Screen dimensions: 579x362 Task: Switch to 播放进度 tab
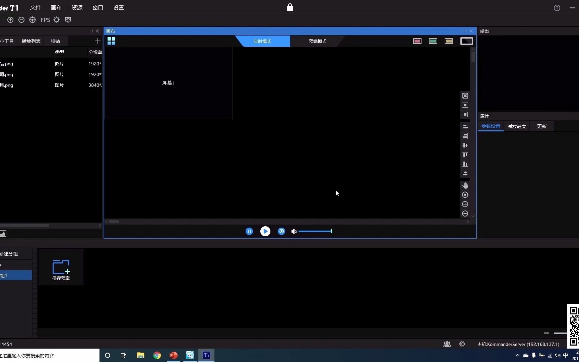(517, 126)
